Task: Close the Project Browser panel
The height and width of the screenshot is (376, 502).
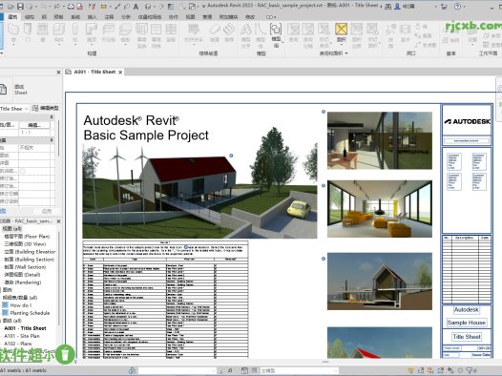Action: pos(58,221)
